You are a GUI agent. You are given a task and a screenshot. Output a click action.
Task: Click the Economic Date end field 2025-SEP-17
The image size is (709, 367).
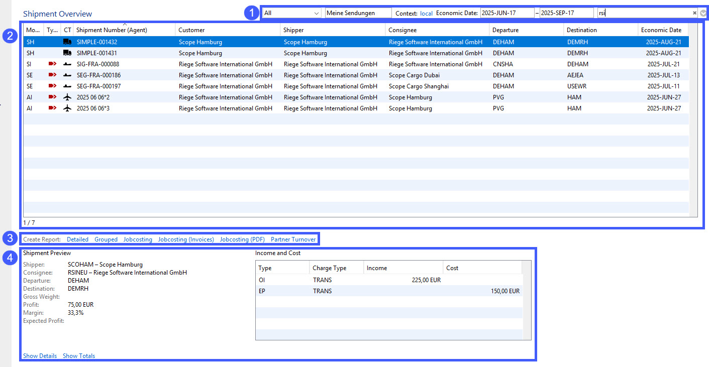pos(567,13)
